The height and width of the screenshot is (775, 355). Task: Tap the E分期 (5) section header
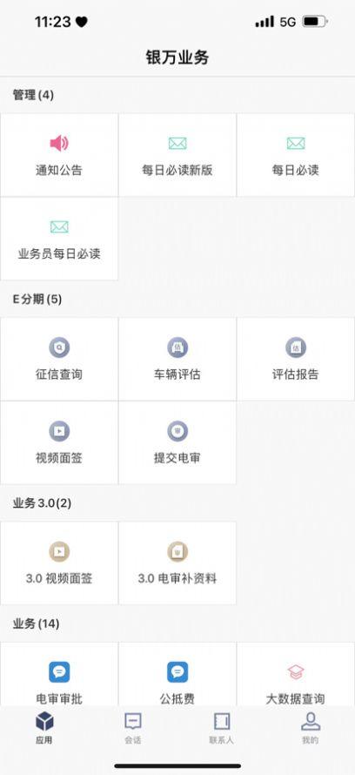point(37,299)
